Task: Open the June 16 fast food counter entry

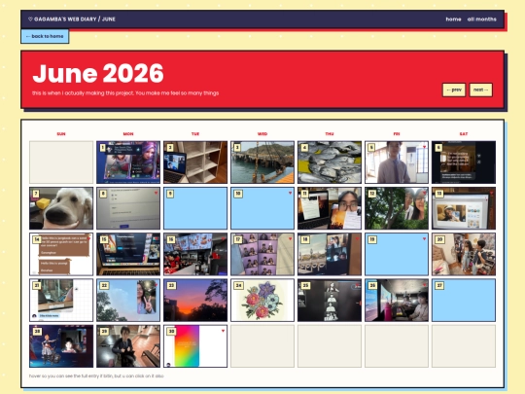Action: [x=195, y=254]
